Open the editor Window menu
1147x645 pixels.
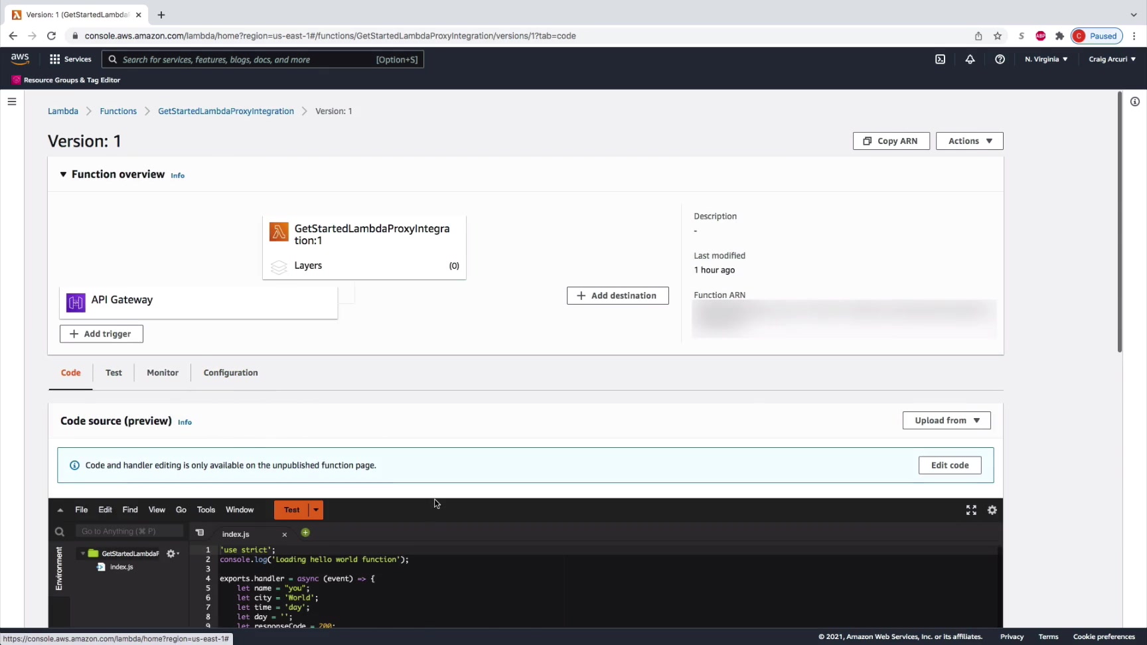[240, 510]
